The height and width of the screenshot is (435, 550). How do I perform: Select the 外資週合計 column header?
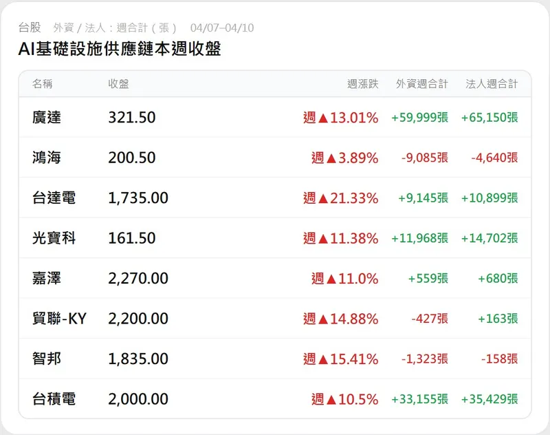(421, 84)
